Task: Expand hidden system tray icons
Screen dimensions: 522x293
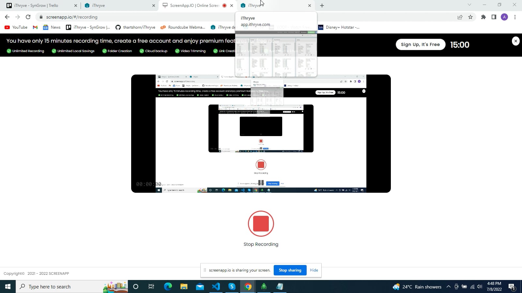Action: pyautogui.click(x=448, y=286)
